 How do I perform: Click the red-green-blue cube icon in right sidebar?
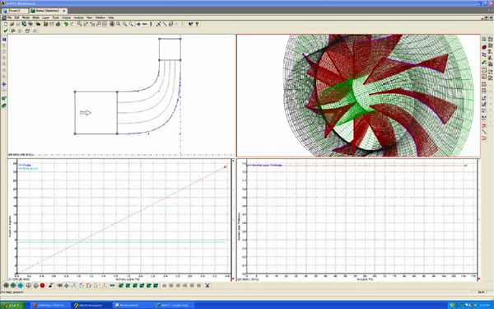tap(484, 47)
